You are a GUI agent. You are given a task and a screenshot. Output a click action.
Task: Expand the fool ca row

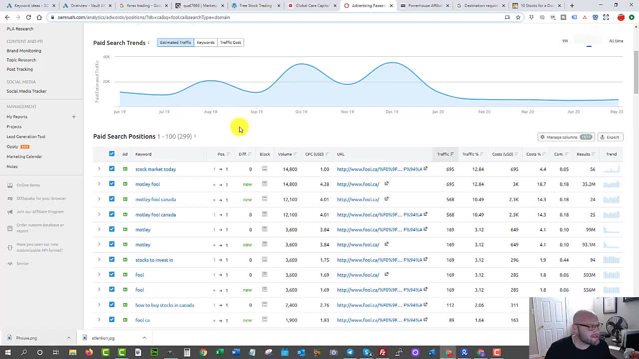click(99, 320)
